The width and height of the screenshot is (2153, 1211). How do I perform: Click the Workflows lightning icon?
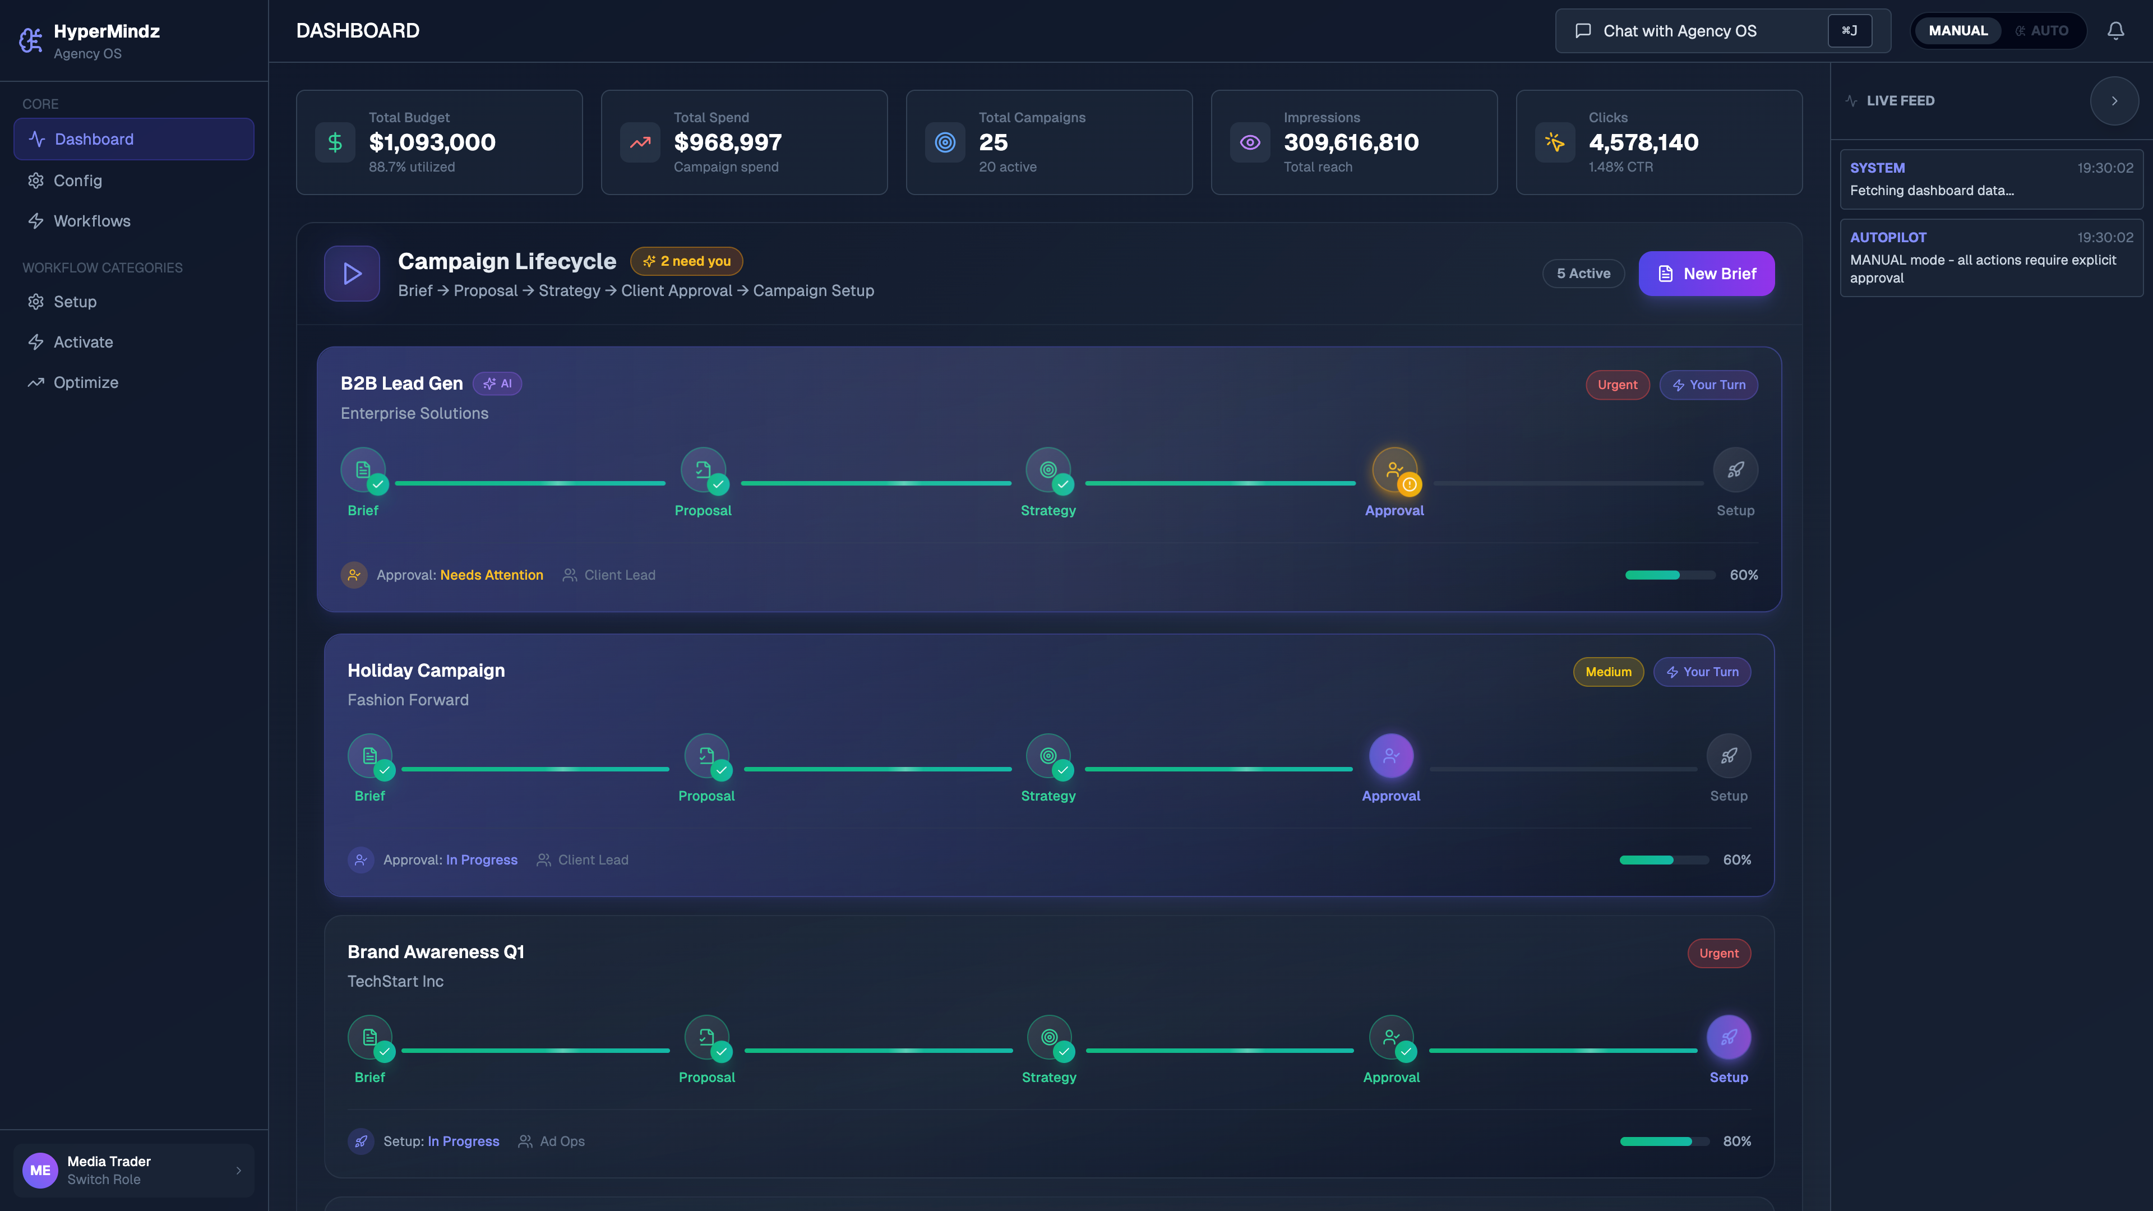pyautogui.click(x=36, y=221)
